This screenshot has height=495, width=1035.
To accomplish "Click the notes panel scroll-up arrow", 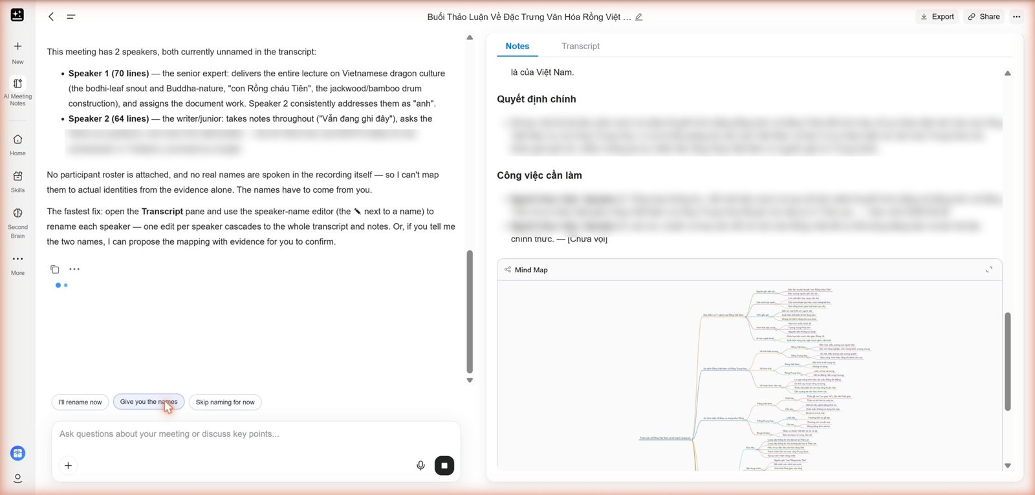I will coord(1007,73).
